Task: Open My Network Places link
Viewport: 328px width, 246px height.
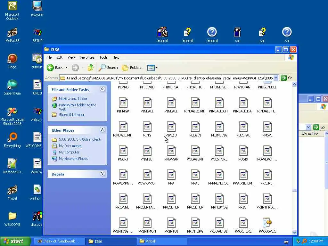Action: (x=73, y=159)
